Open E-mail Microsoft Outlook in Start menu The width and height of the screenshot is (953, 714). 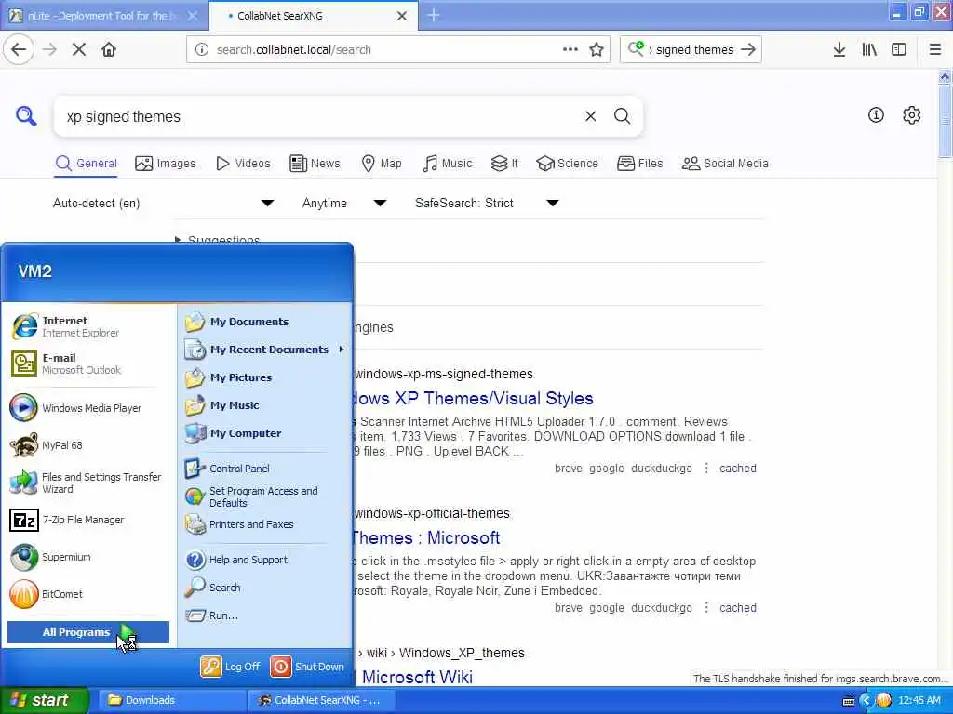(x=88, y=364)
